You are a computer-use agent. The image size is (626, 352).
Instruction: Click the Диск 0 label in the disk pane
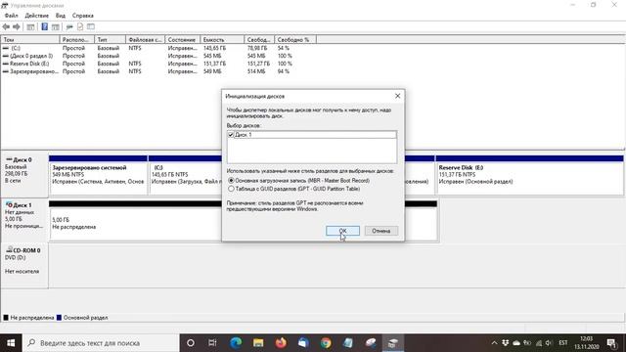[22, 159]
